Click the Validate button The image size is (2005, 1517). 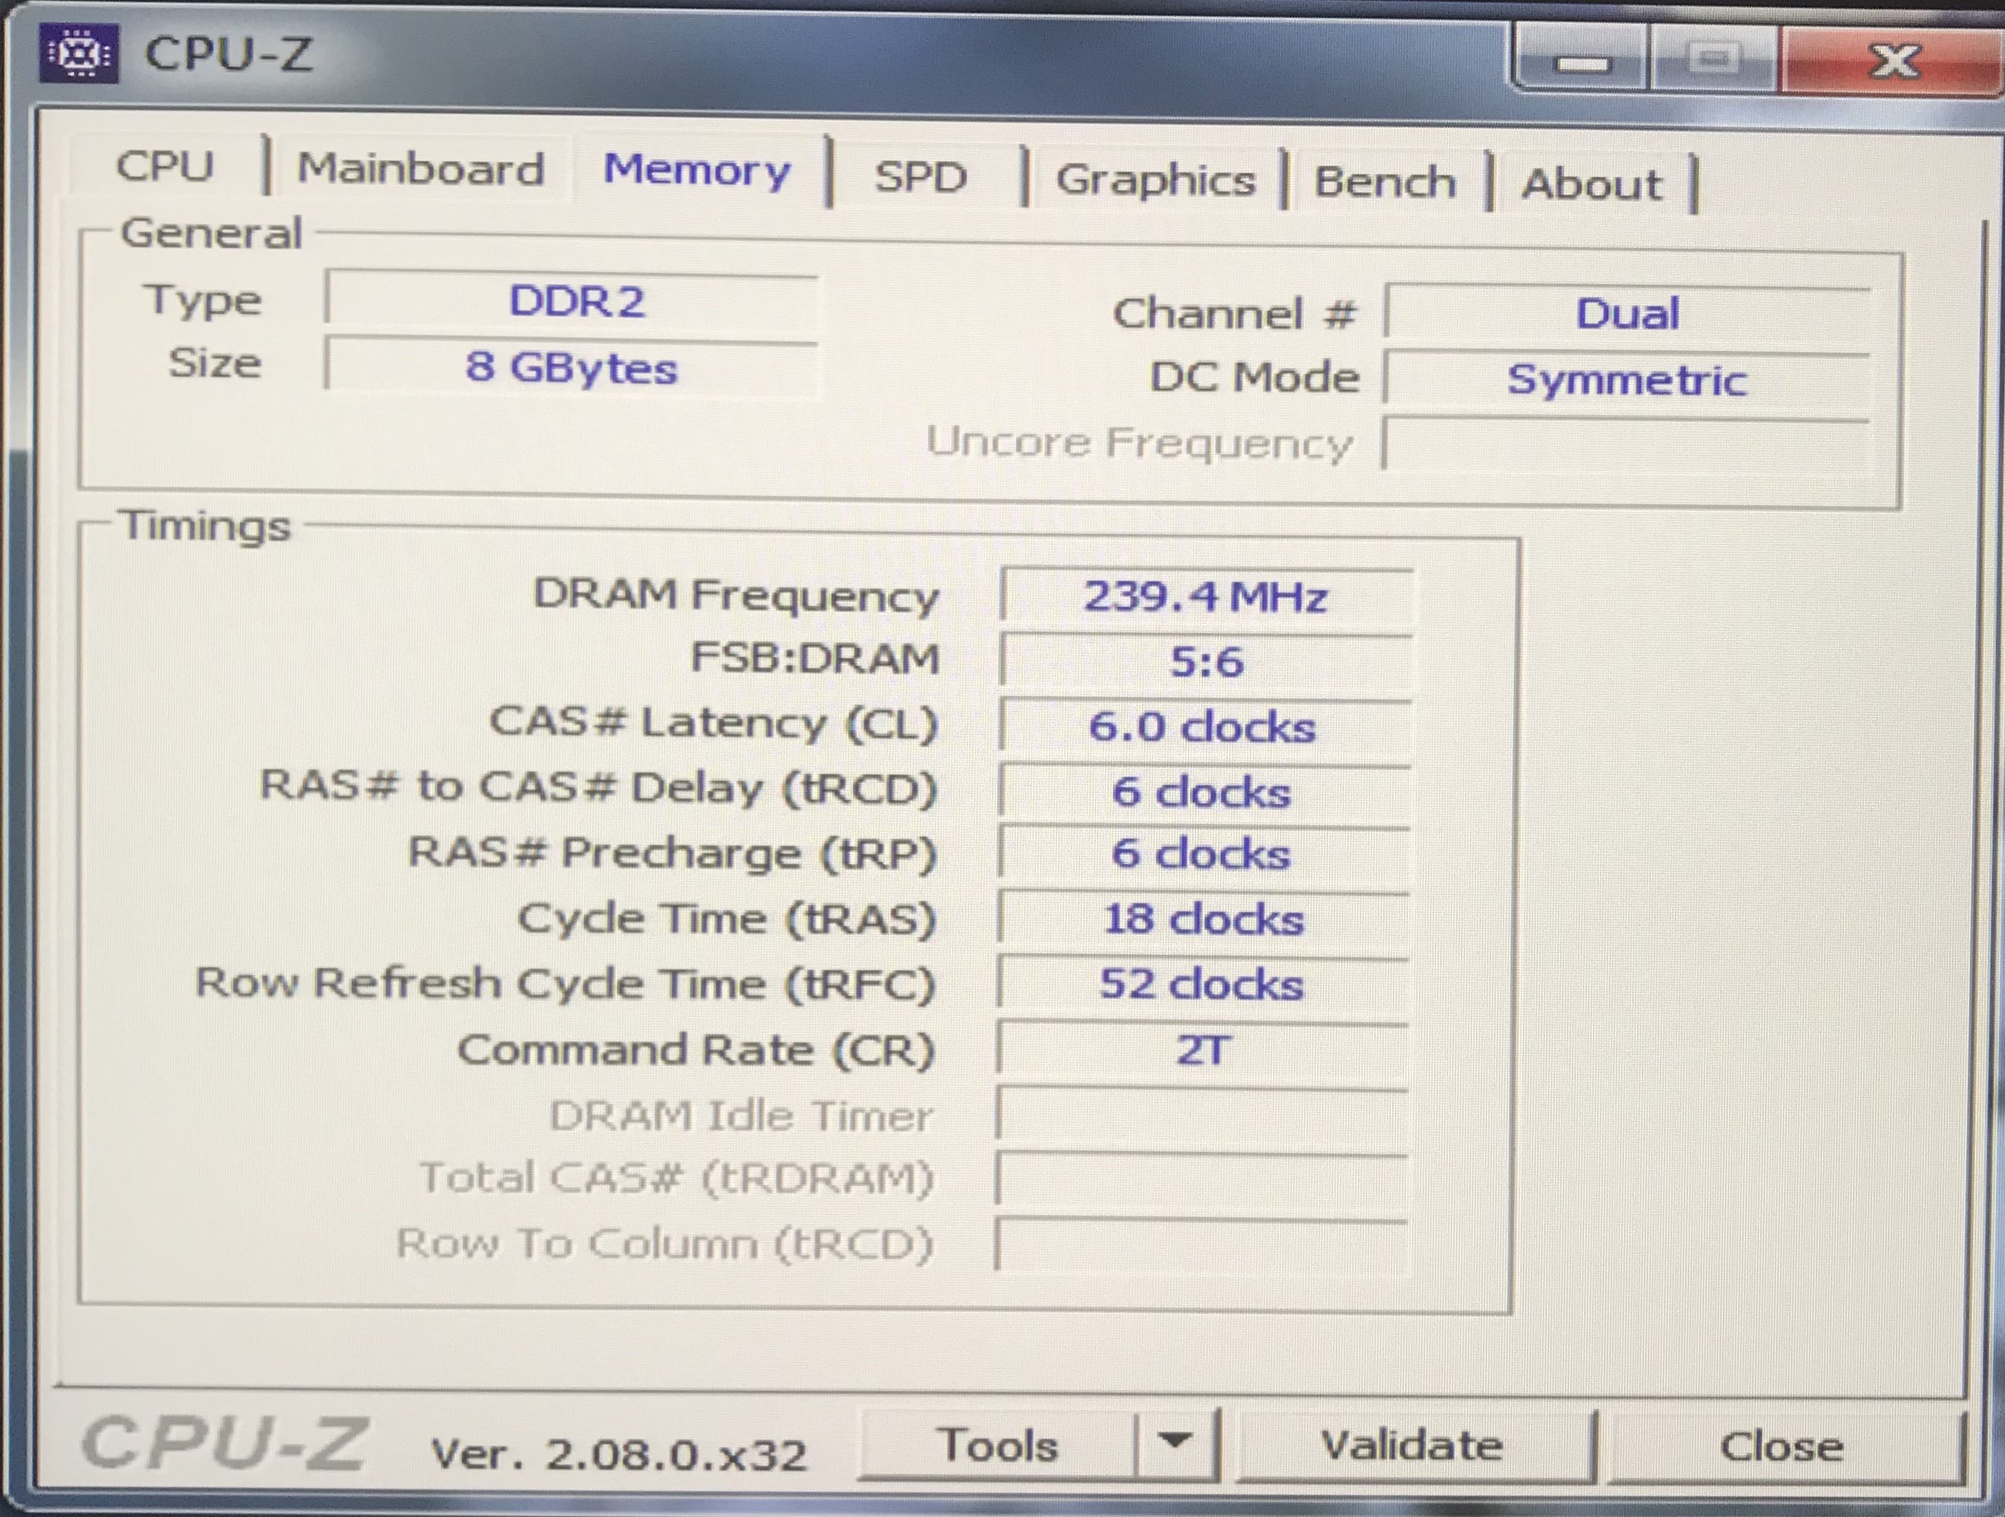(1411, 1445)
